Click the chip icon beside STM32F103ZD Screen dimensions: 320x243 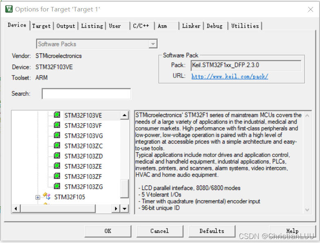[x=57, y=156]
